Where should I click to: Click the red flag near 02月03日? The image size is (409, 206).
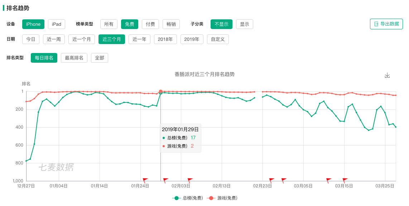tap(190, 180)
